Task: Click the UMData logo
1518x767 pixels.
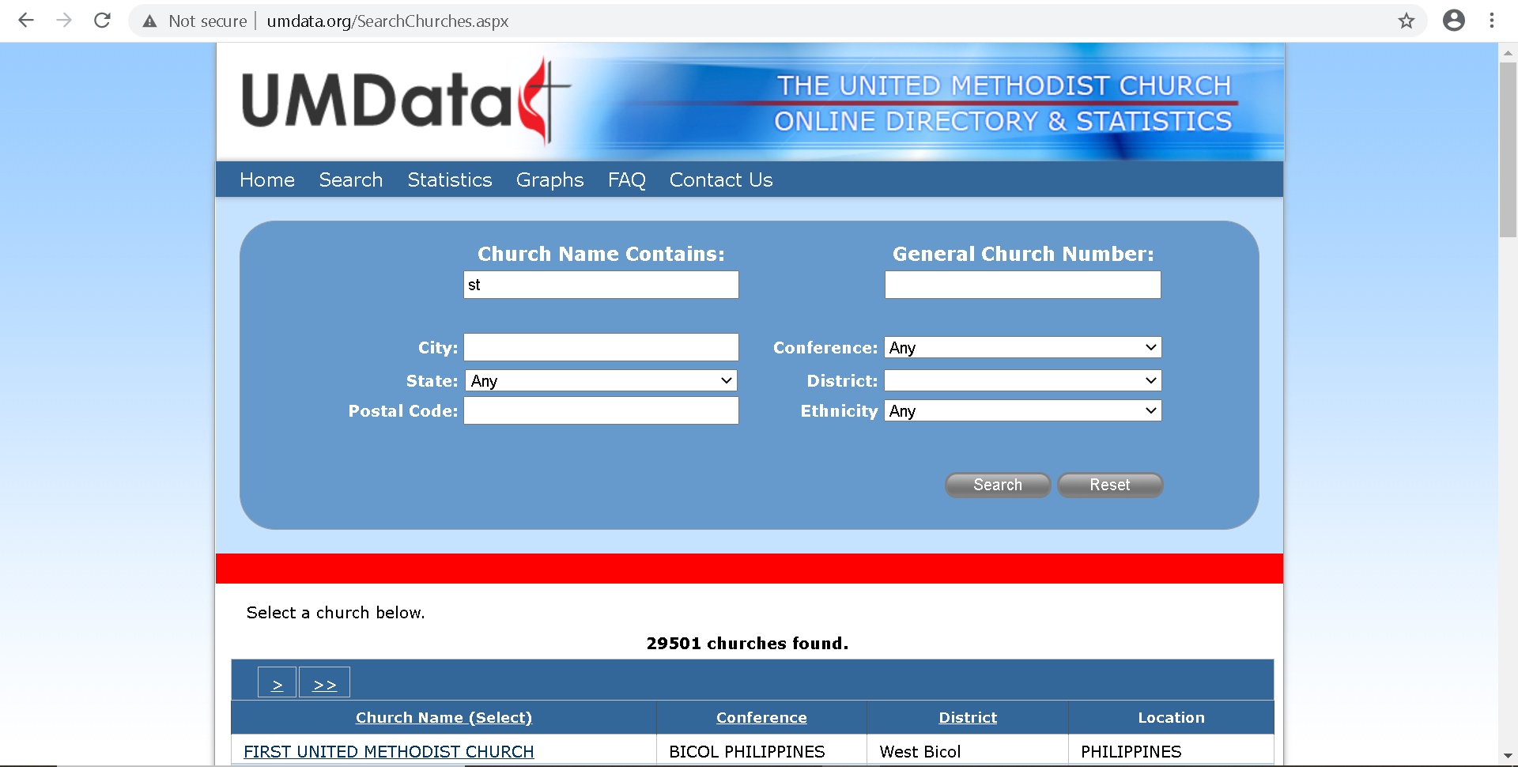Action: [406, 101]
